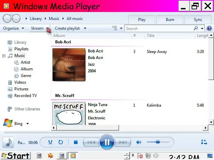Click Library in the breadcrumb
The width and height of the screenshot is (214, 160).
click(x=36, y=19)
